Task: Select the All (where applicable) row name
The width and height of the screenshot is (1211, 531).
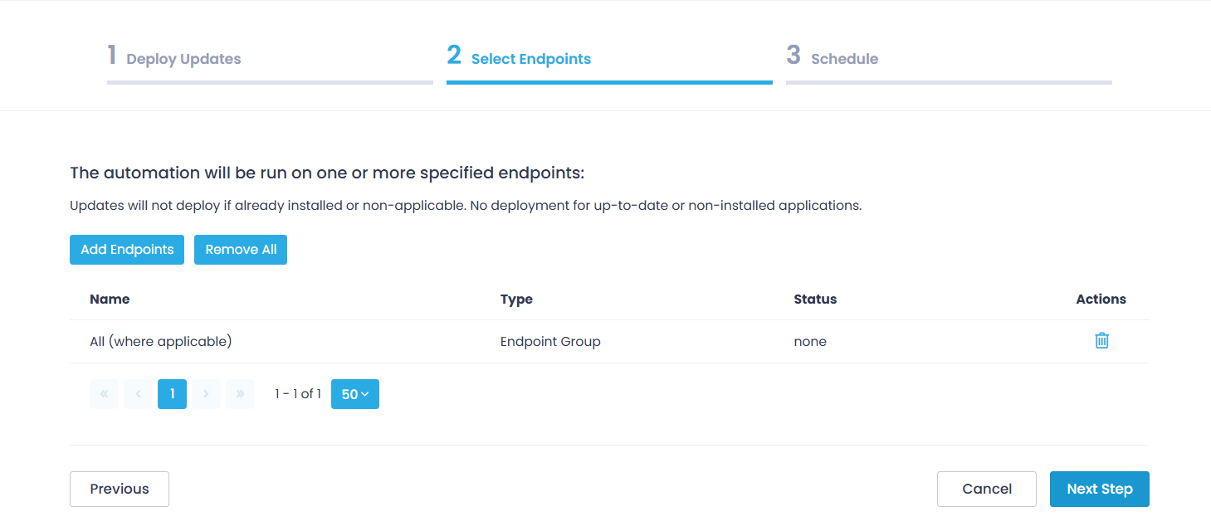Action: 160,342
